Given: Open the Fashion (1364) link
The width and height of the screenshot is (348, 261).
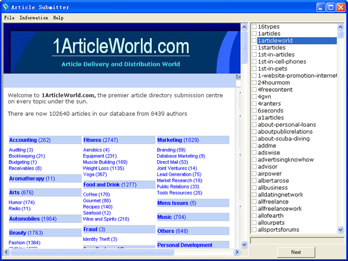Looking at the screenshot, I should click(x=24, y=243).
